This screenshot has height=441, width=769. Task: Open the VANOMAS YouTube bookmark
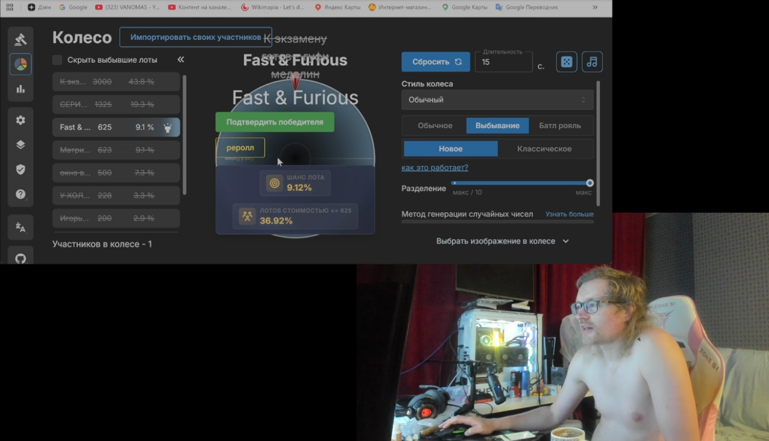point(127,7)
